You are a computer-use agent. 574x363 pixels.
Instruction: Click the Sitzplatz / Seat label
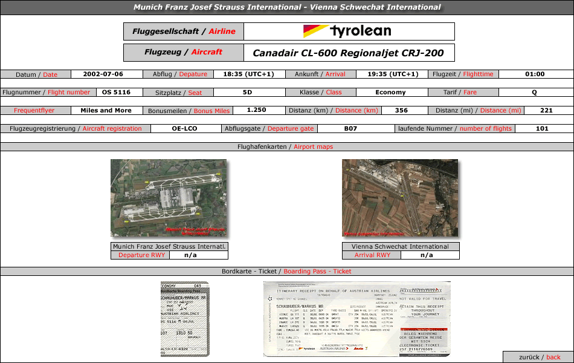pyautogui.click(x=178, y=93)
